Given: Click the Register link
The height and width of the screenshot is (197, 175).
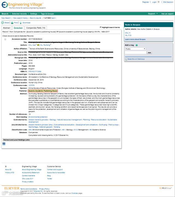Looking at the screenshot, I should (x=145, y=2).
